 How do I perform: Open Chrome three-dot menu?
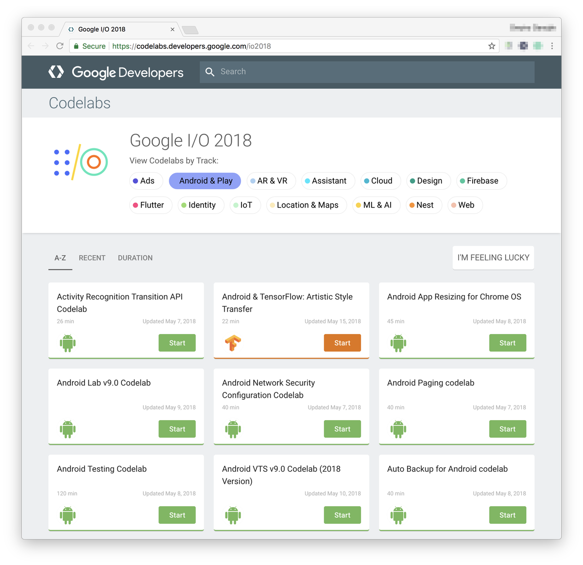552,46
